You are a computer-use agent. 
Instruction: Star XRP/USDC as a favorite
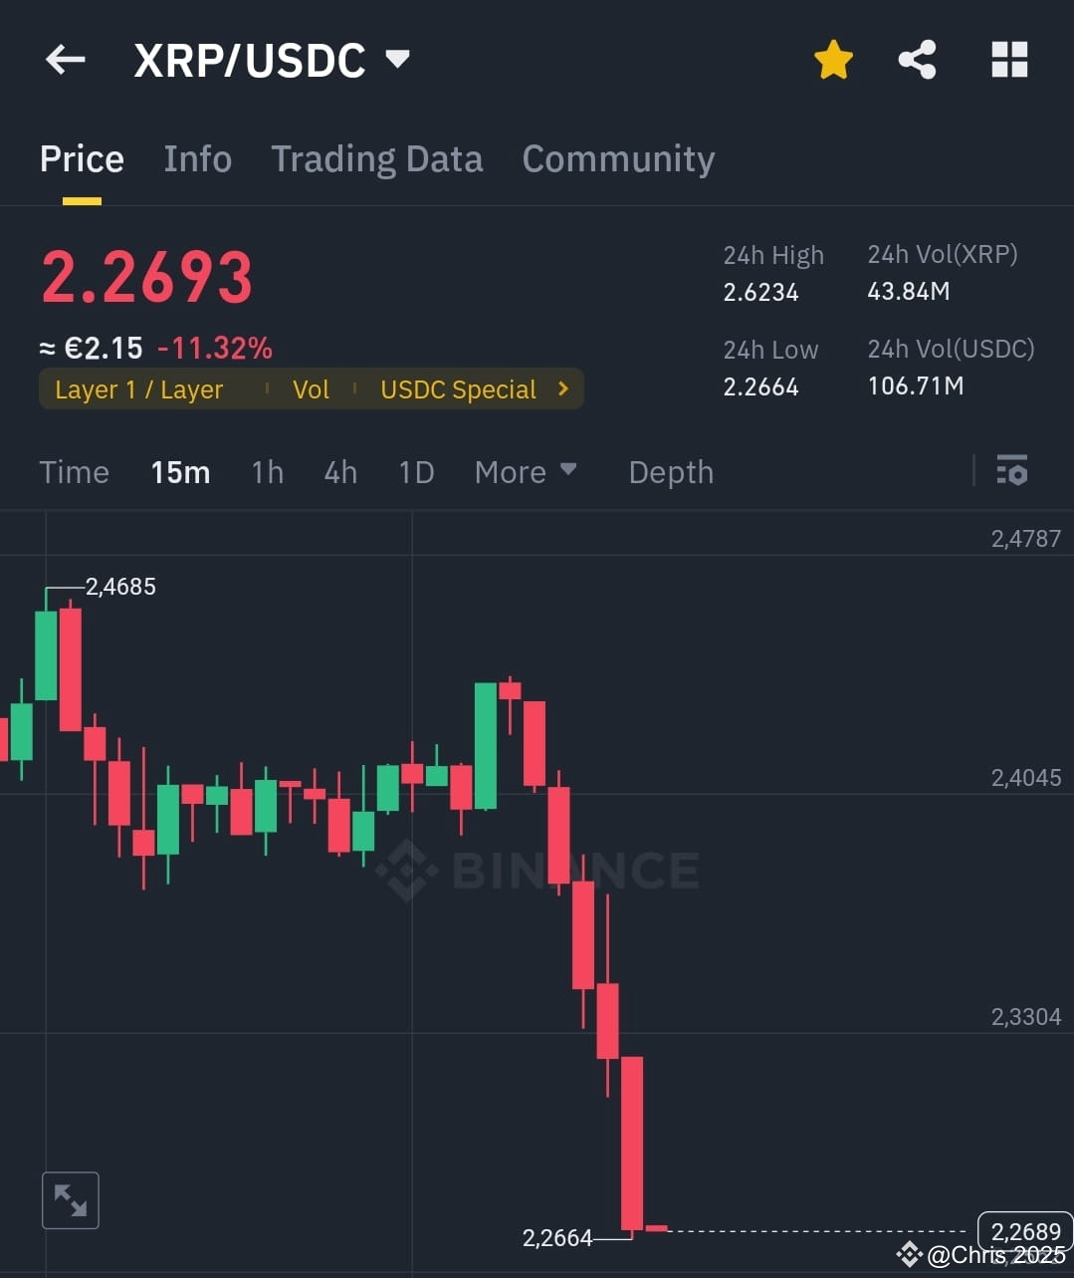(833, 59)
